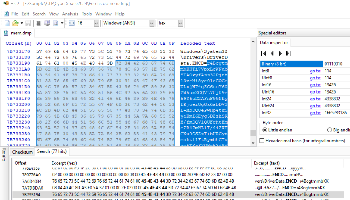350x200 pixels.
Task: Open the hex offset base dropdown
Action: [180, 23]
